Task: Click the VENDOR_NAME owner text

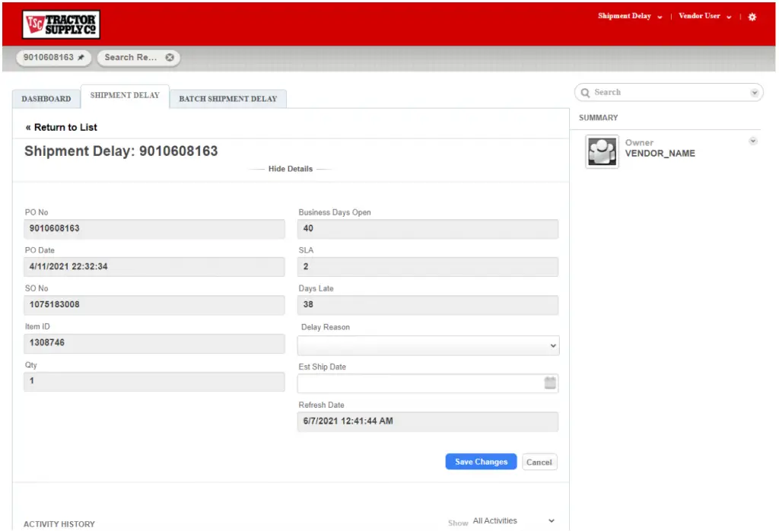Action: (x=660, y=154)
